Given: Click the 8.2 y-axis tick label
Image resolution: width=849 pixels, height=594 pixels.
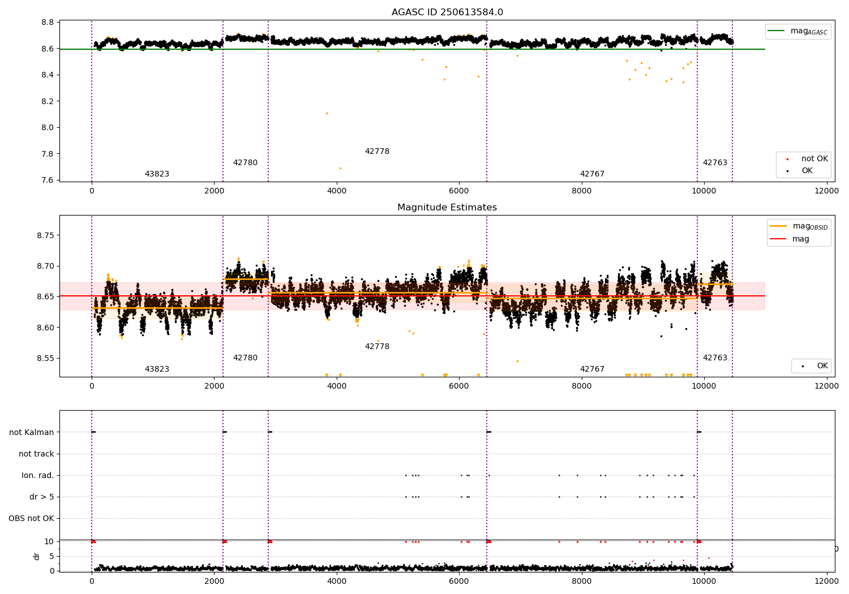Looking at the screenshot, I should coord(48,101).
